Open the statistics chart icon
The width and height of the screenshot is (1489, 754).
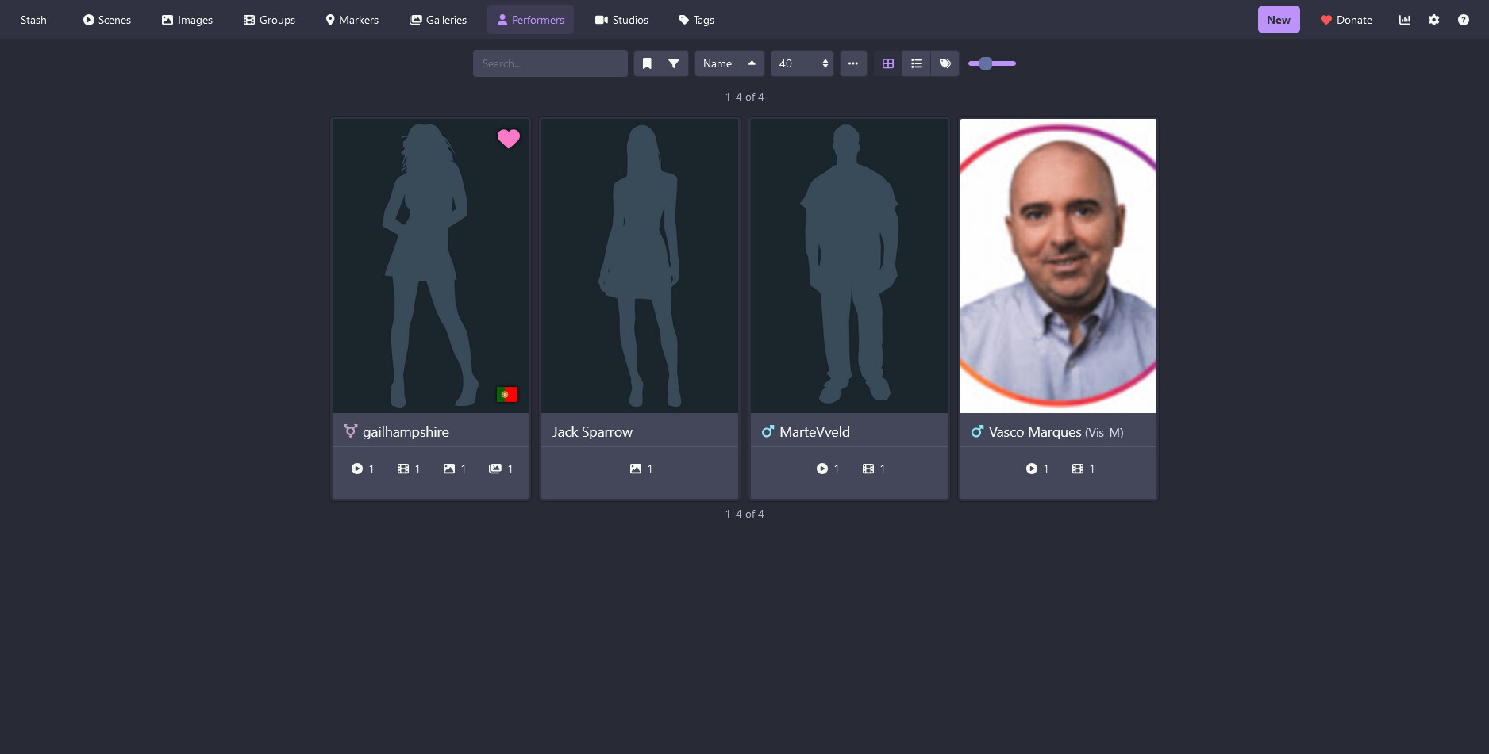coord(1404,20)
